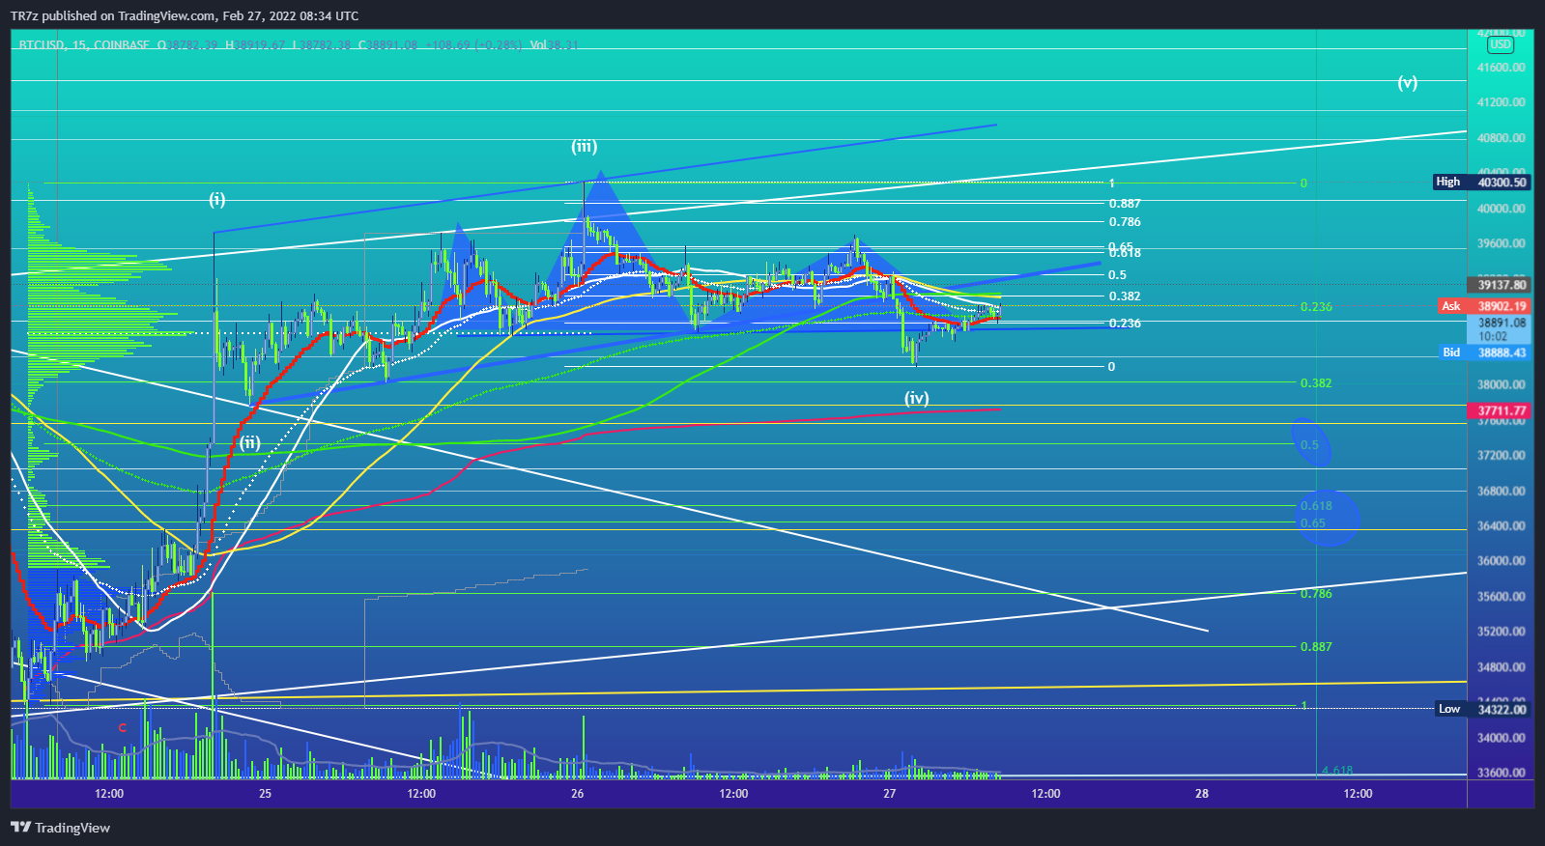
Task: Click the '26' date label on time axis
Action: (x=577, y=794)
